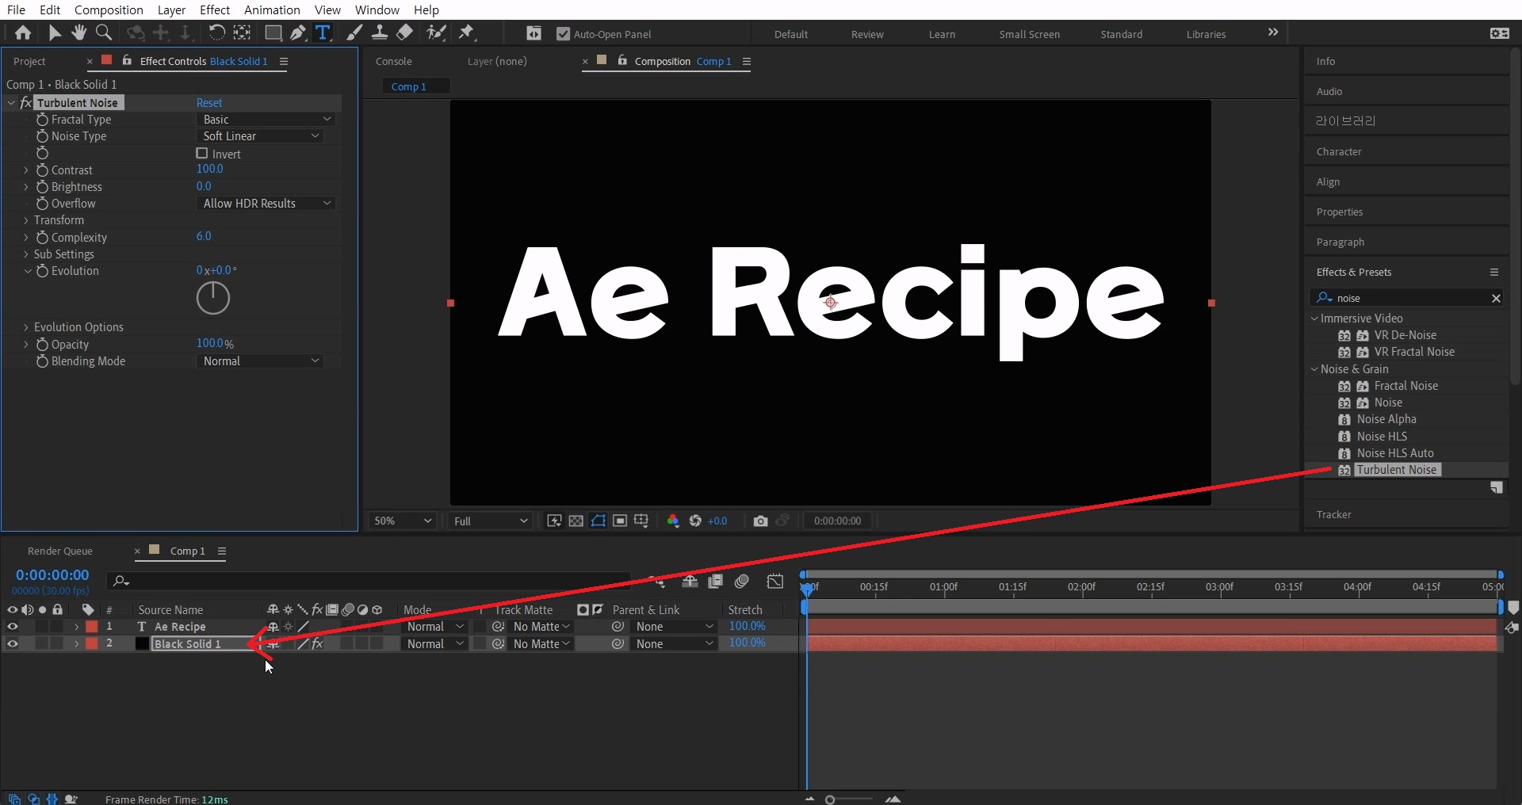Click the Complexity value 6.0

204,236
